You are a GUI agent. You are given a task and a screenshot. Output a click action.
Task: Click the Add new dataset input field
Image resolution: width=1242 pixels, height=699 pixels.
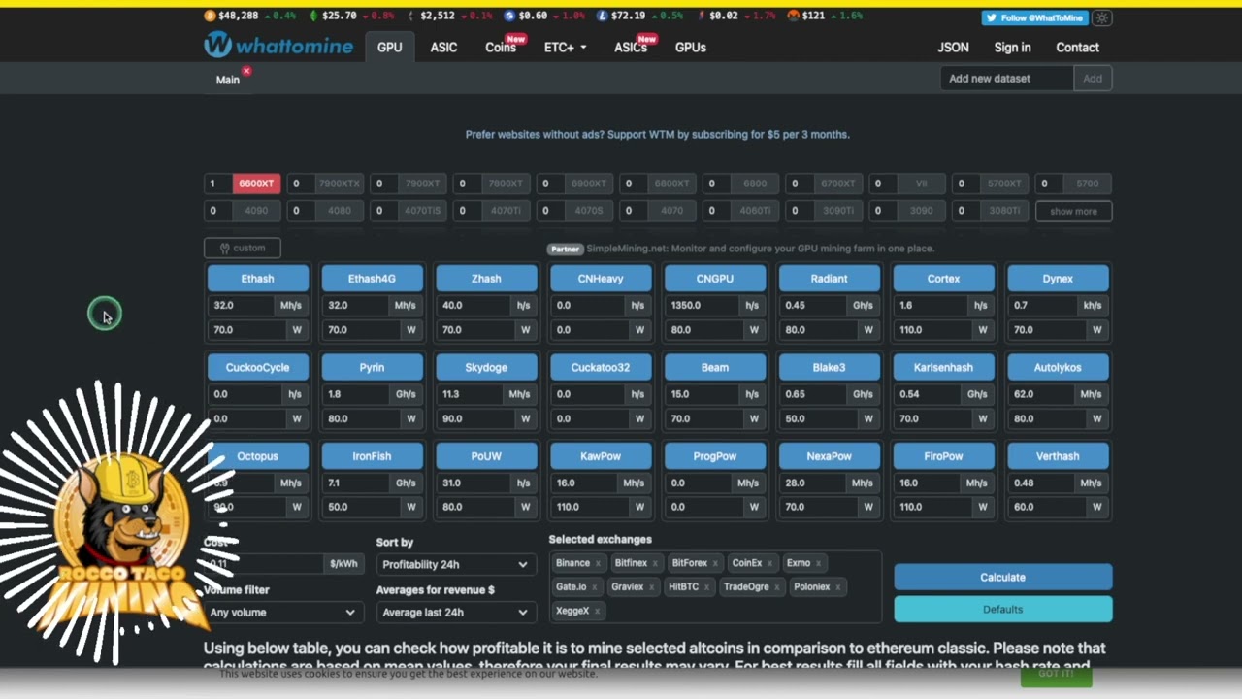click(x=1007, y=79)
